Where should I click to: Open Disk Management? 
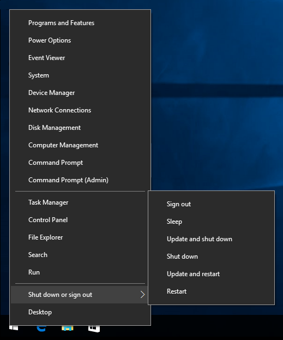[80, 128]
